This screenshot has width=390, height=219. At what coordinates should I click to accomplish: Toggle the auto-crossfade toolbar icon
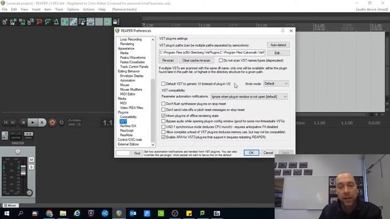[x=65, y=22]
